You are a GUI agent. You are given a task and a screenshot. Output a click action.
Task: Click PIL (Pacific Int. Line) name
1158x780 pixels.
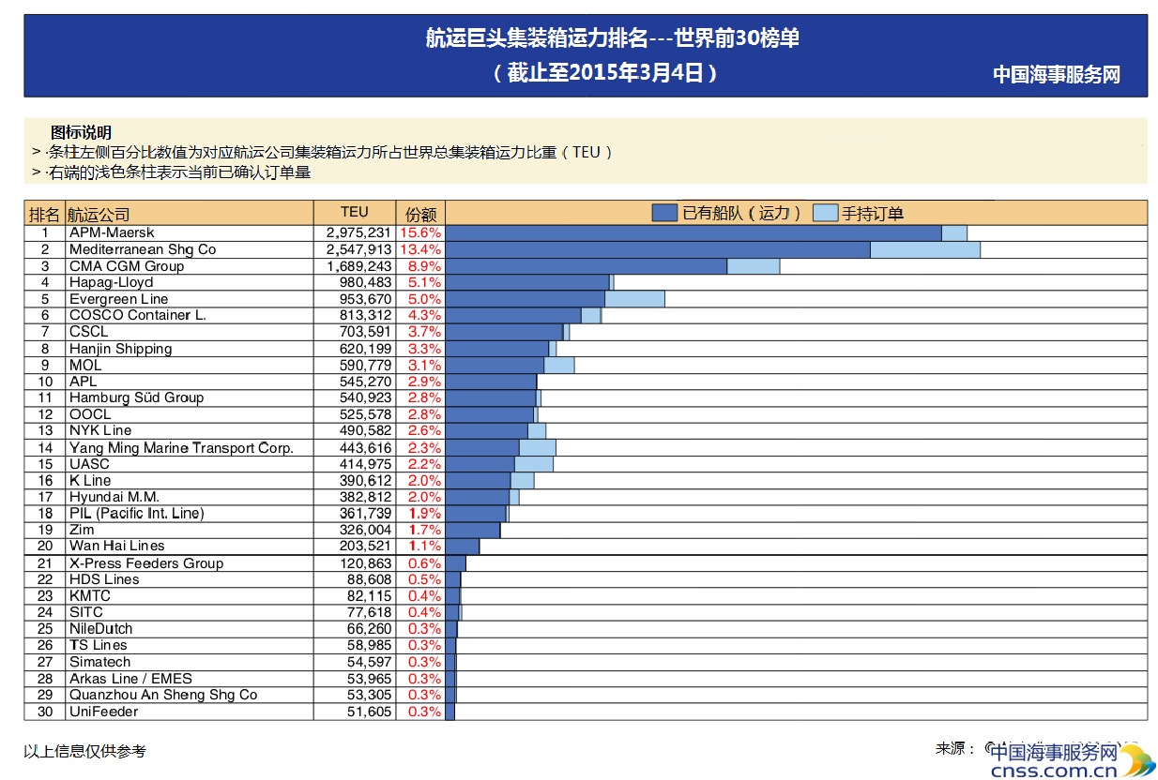coord(136,513)
